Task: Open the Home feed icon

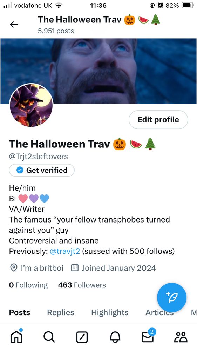Action: (x=16, y=336)
